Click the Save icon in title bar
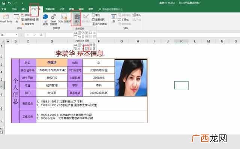Screen dimensions: 240x149 tap(4, 3)
